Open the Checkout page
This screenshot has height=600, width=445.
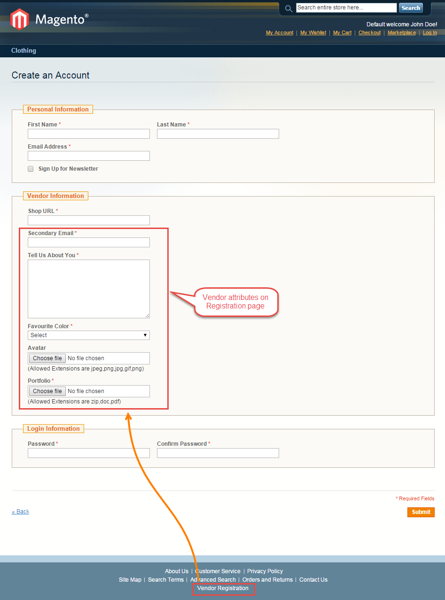(369, 32)
